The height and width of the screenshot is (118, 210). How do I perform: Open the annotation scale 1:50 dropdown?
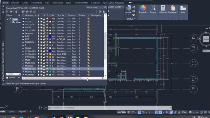185,112
